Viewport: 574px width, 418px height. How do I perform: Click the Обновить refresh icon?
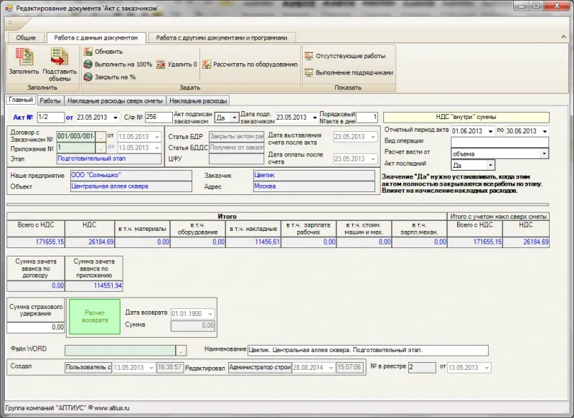[88, 52]
